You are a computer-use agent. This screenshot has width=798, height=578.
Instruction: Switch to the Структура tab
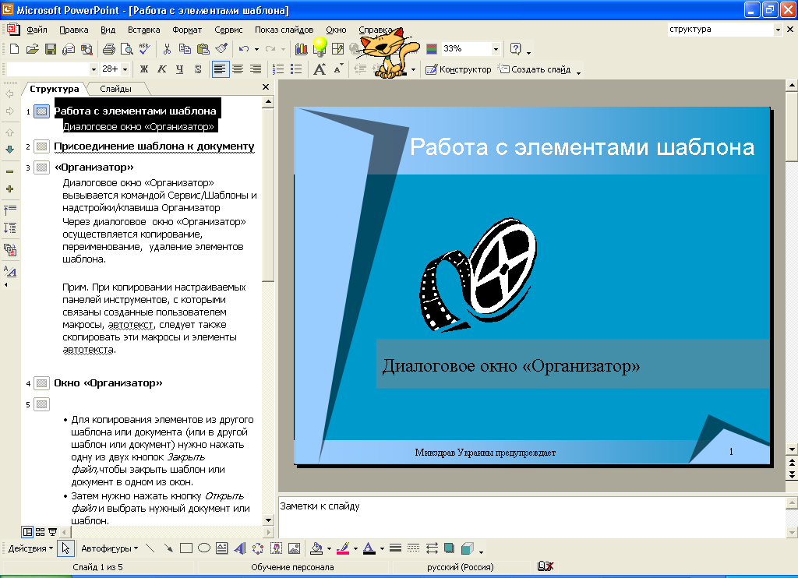pyautogui.click(x=54, y=89)
